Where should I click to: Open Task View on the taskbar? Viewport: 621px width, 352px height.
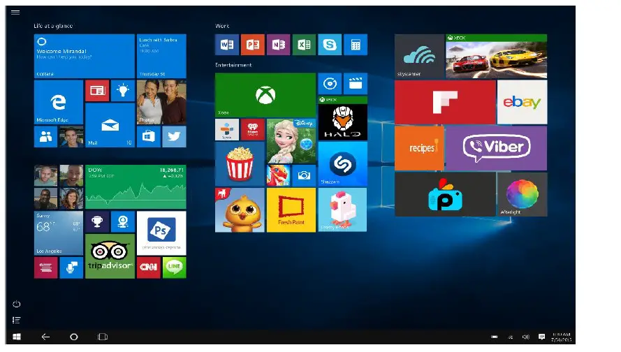tap(103, 337)
